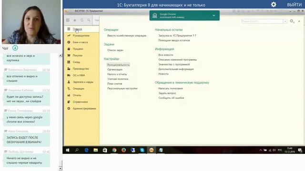Open Помощник ввода остатков link
Image resolution: width=305 pixels, height=171 pixels.
(174, 40)
